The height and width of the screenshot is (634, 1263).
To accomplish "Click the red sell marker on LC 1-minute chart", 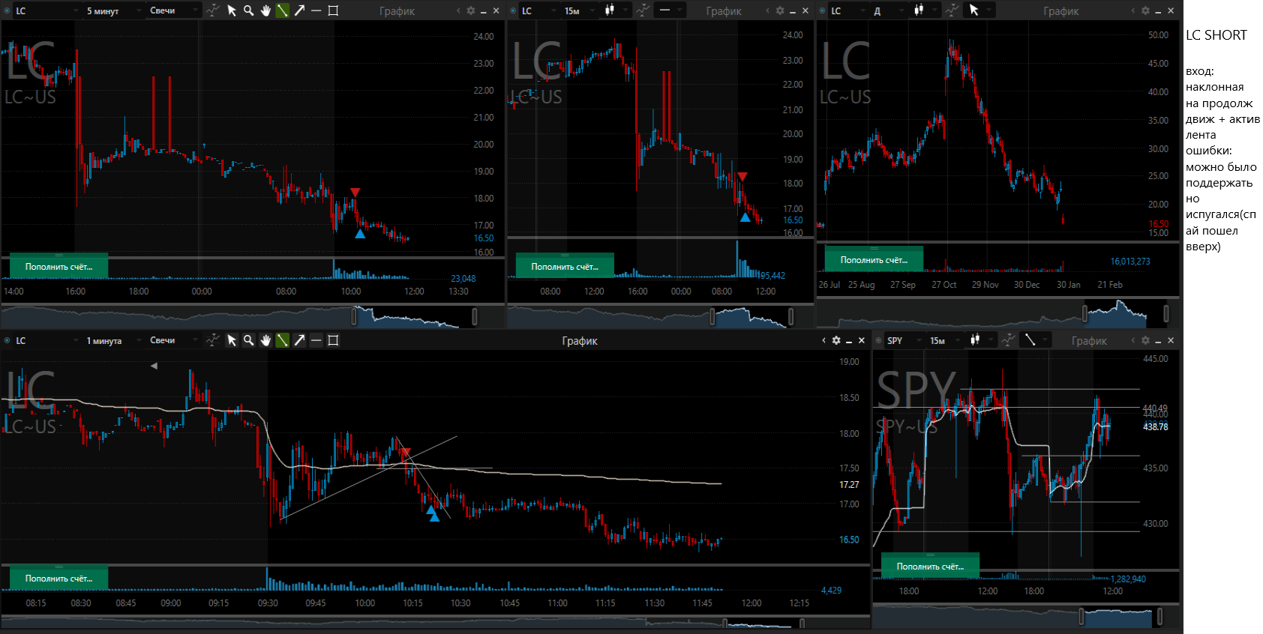I will [405, 452].
